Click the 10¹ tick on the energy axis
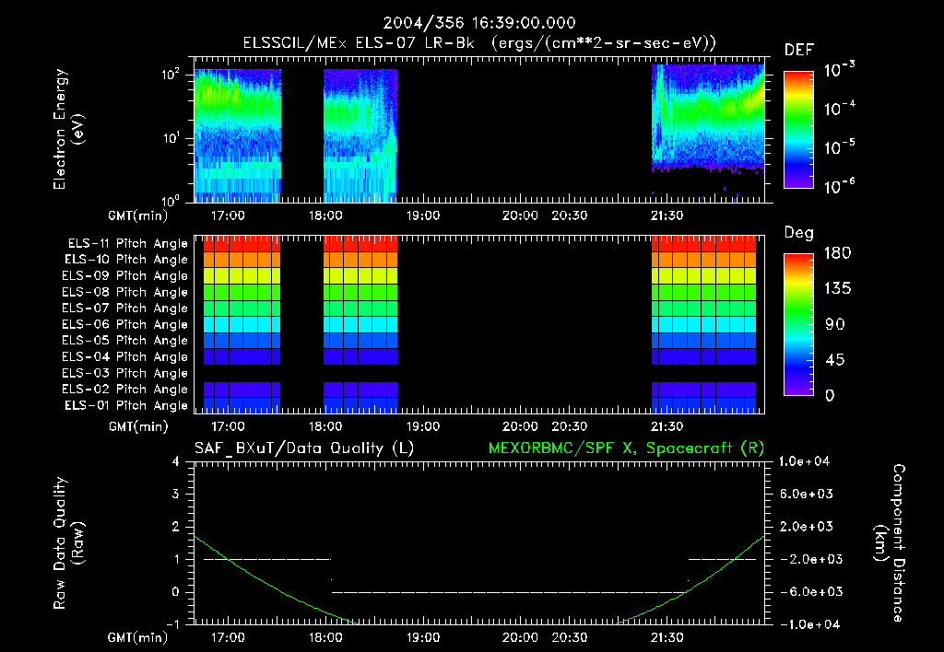 (171, 138)
